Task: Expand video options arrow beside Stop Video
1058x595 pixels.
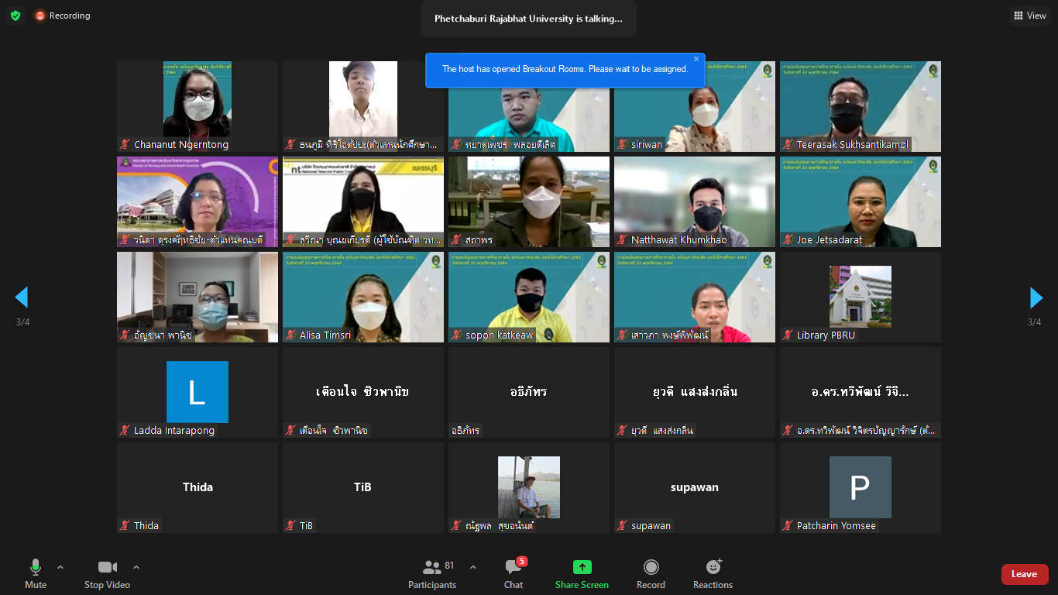Action: [136, 567]
